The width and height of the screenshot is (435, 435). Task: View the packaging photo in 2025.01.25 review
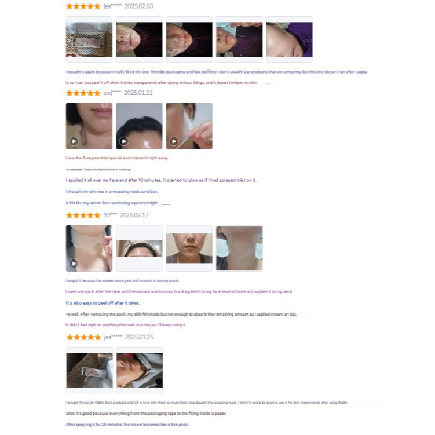pyautogui.click(x=89, y=370)
